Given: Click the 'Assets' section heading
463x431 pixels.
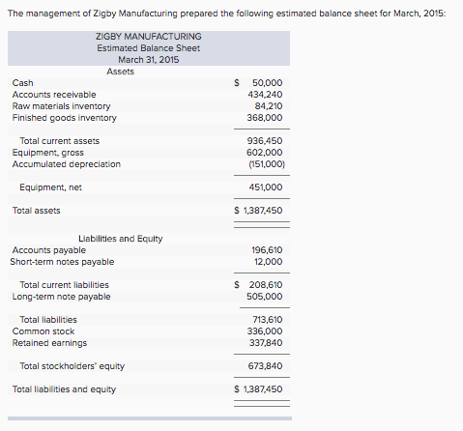Looking at the screenshot, I should [x=120, y=72].
